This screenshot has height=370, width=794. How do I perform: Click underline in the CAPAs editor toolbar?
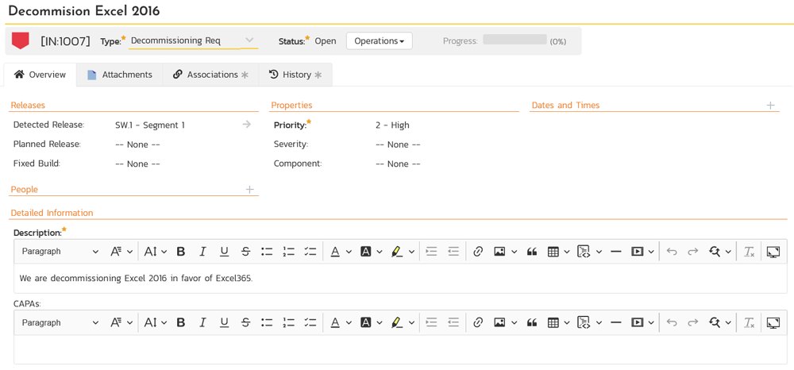tap(224, 322)
